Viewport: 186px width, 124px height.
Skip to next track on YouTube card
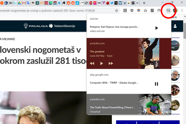[x=111, y=63]
